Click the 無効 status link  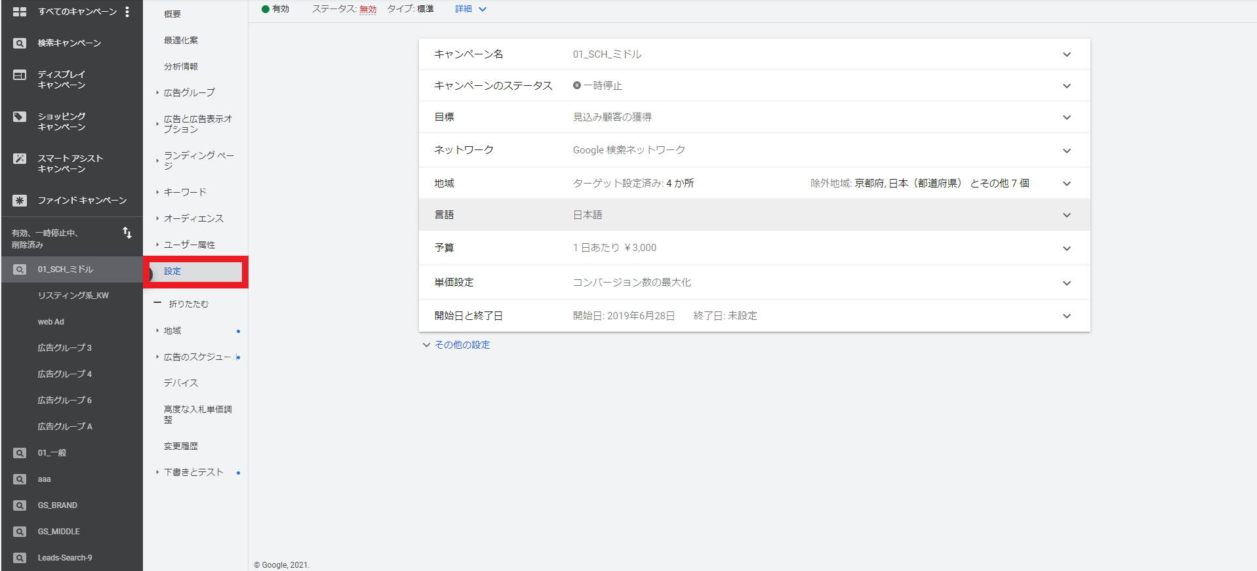click(x=368, y=9)
